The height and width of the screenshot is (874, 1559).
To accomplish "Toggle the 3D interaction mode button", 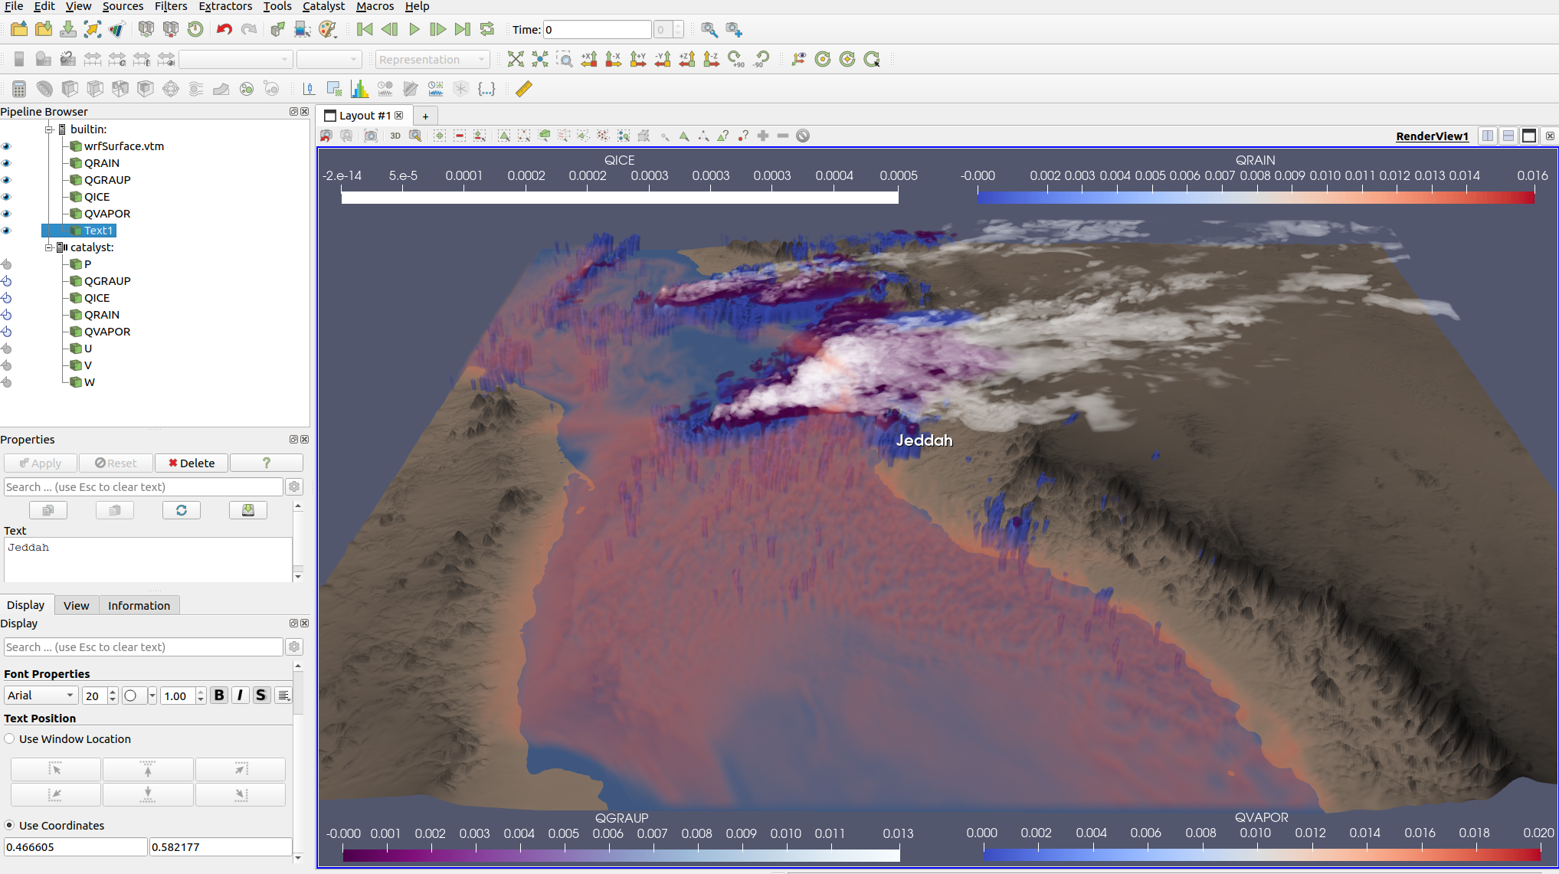I will point(395,136).
